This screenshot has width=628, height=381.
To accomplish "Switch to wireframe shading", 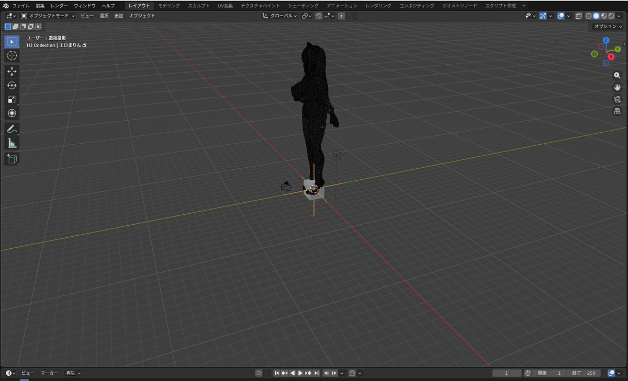I will [x=589, y=16].
